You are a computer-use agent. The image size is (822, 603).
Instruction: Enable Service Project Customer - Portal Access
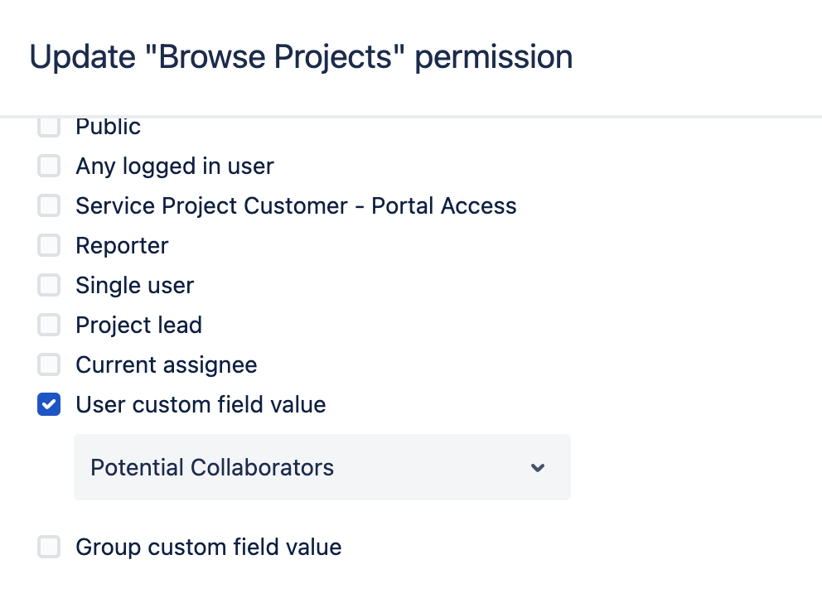tap(48, 205)
